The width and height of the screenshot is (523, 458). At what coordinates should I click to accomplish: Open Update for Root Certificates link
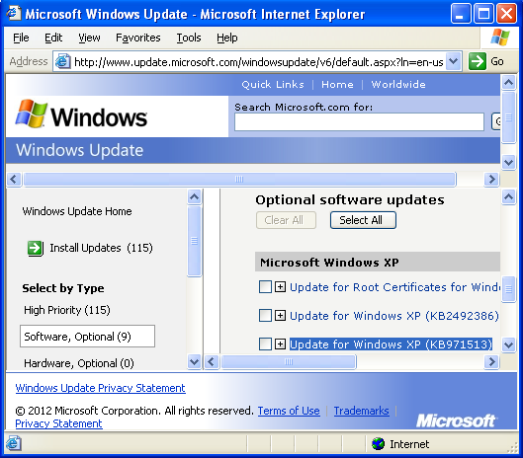coord(394,287)
